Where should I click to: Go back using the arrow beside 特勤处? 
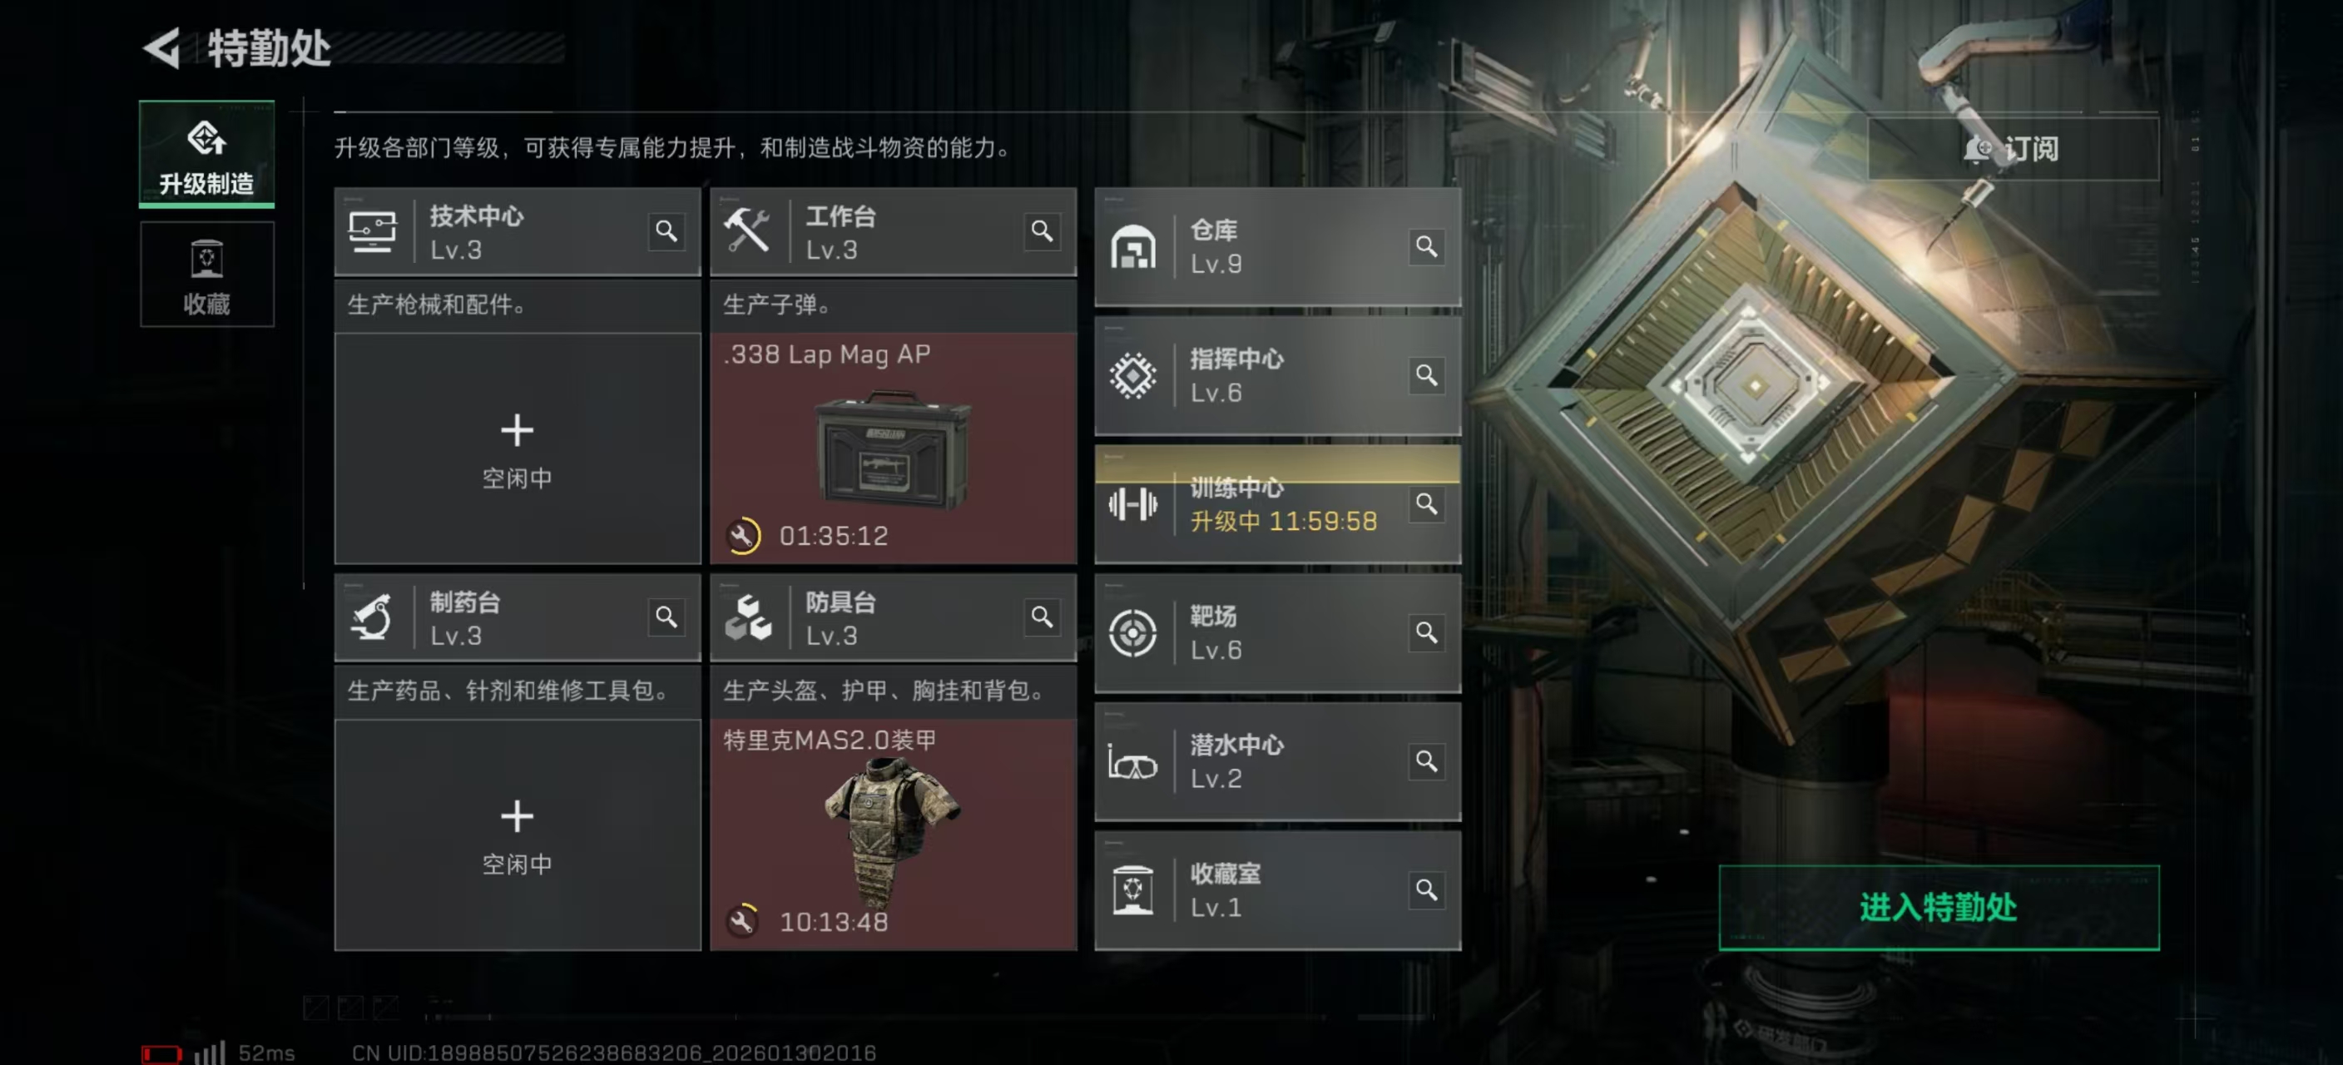[x=163, y=48]
